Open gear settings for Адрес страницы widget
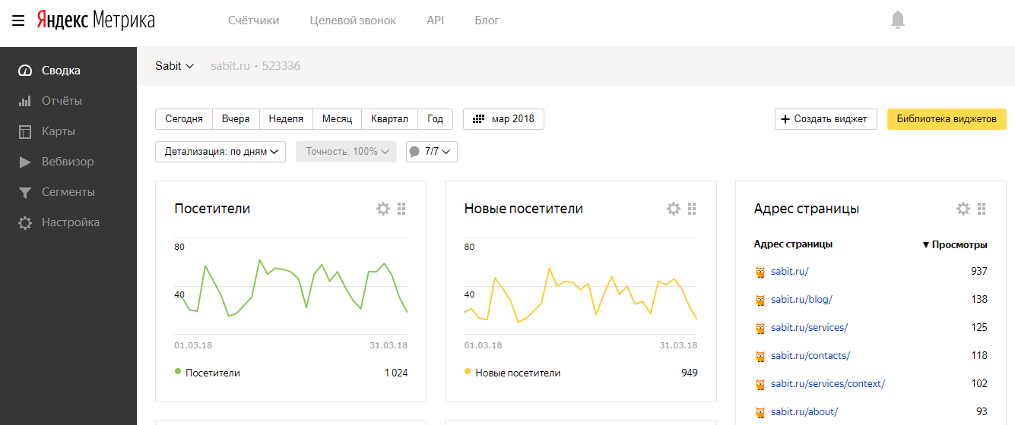The image size is (1015, 425). (963, 209)
